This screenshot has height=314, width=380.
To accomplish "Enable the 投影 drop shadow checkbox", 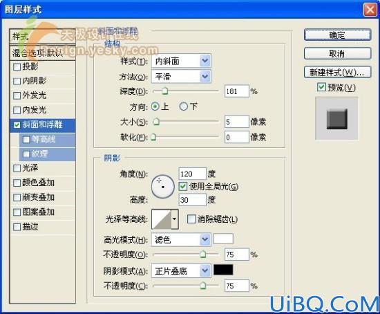I will tap(17, 66).
